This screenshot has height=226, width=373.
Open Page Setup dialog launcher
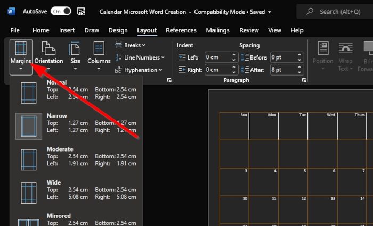(169, 80)
